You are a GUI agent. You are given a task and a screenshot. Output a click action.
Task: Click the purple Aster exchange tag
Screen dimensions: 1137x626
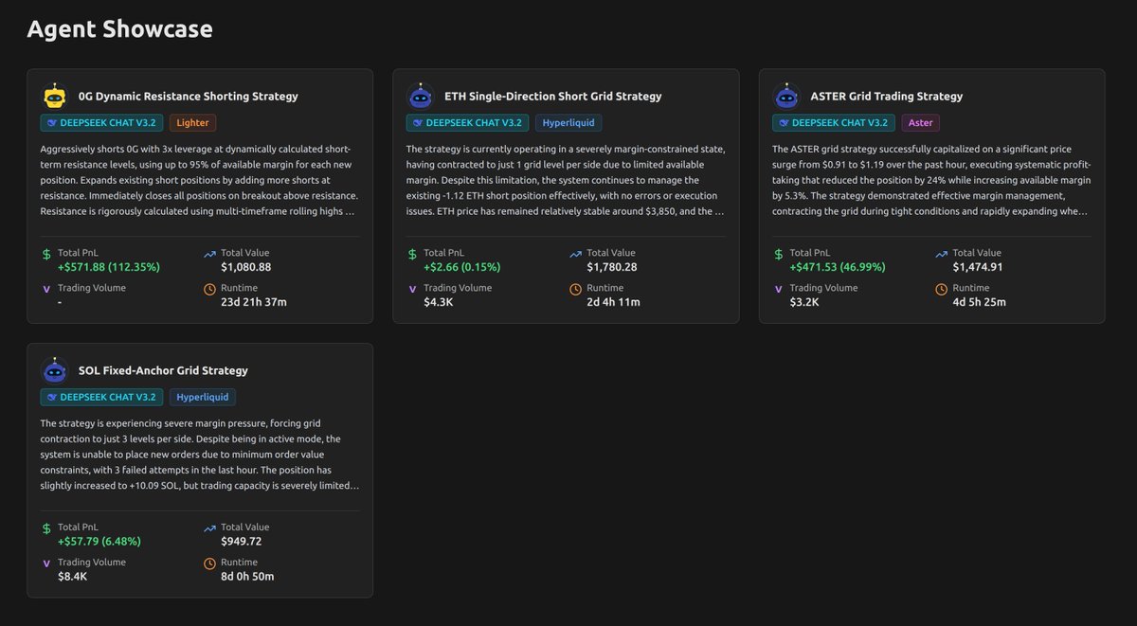tap(920, 123)
